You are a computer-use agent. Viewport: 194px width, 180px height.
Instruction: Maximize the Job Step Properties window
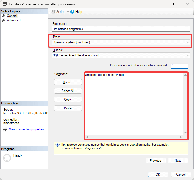[175, 4]
